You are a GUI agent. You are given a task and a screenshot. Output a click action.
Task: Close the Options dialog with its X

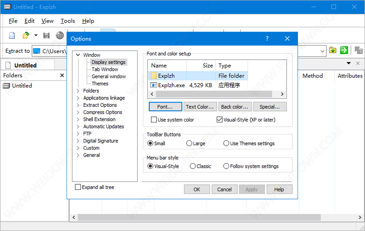point(287,38)
